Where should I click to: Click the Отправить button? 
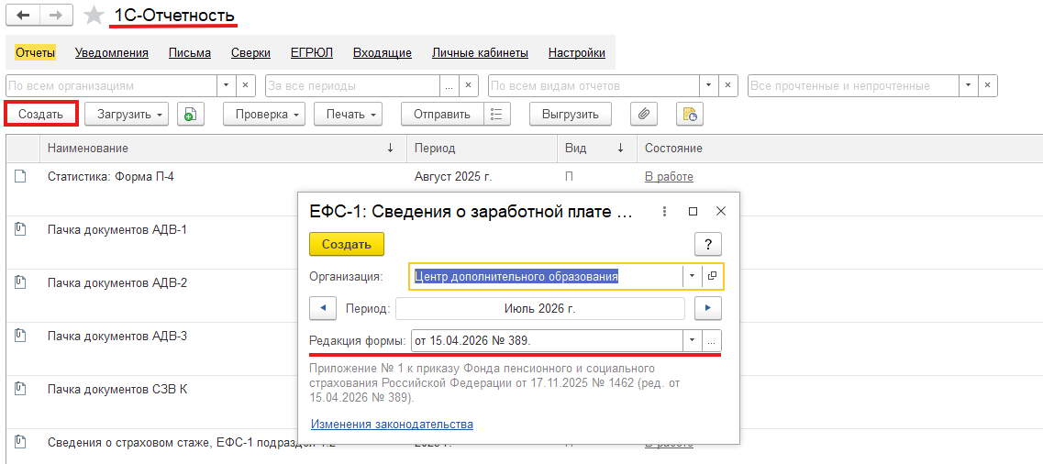pyautogui.click(x=442, y=115)
